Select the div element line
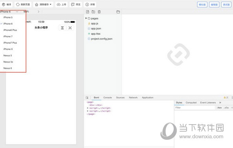Screen dimensions: 233x148 pyautogui.click(x=96, y=105)
